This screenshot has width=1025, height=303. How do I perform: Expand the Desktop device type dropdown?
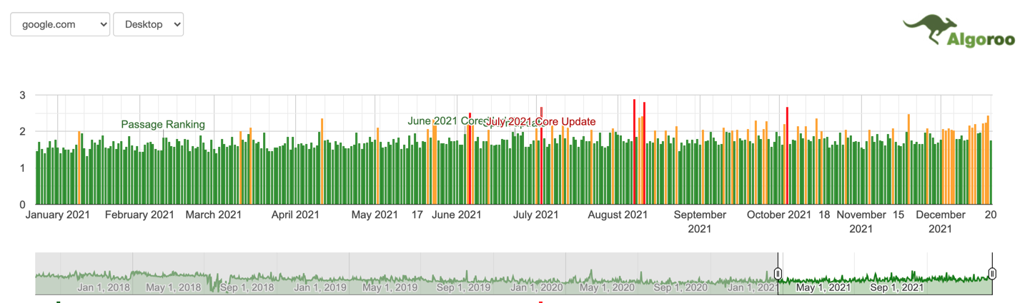coord(148,24)
